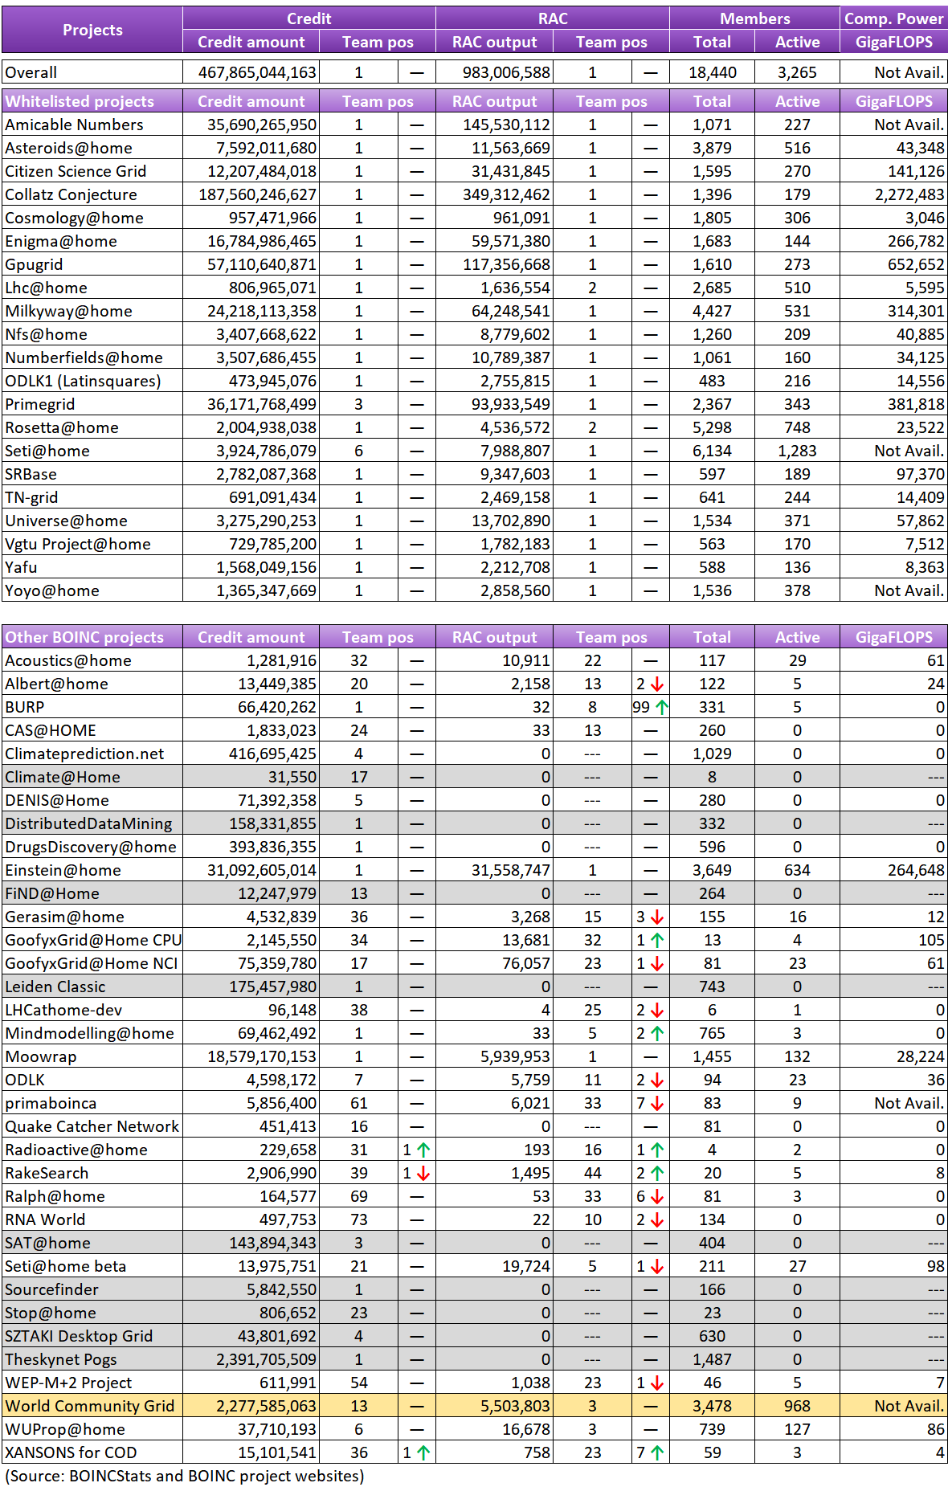The width and height of the screenshot is (948, 1487).
Task: Select the 'SRBase' project name
Action: click(x=31, y=474)
